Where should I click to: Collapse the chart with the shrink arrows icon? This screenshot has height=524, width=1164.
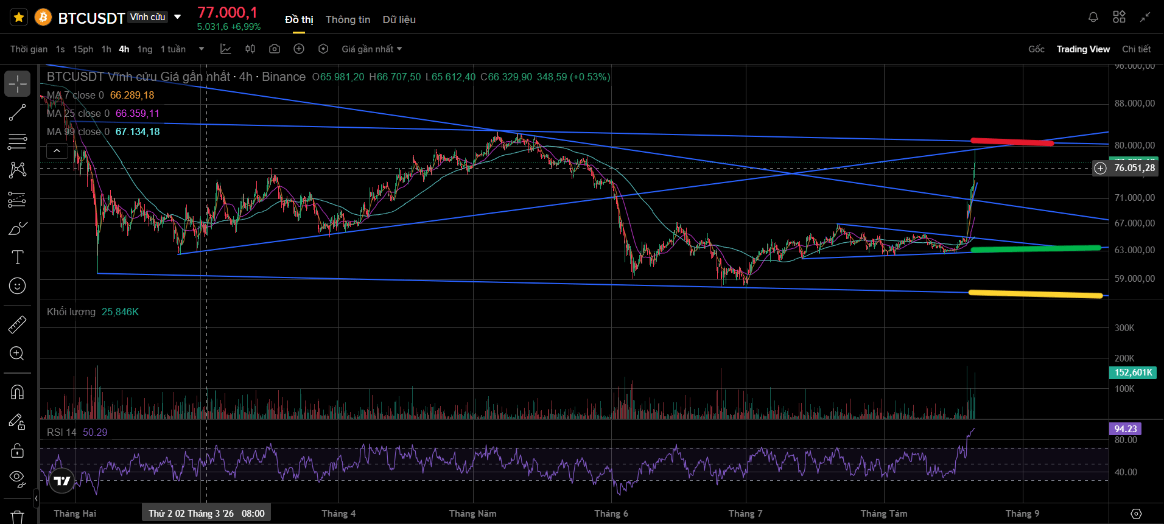[x=1145, y=17]
